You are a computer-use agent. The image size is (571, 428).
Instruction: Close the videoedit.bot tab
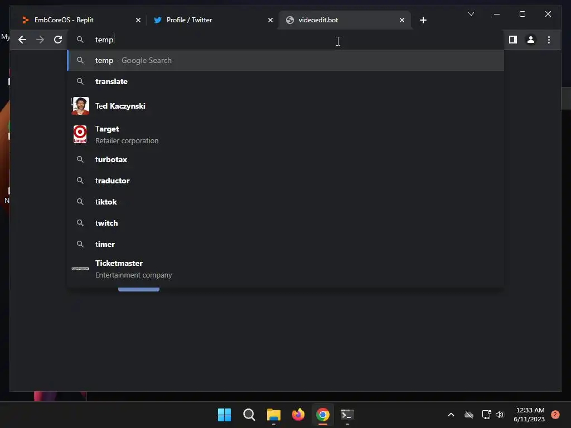click(401, 20)
